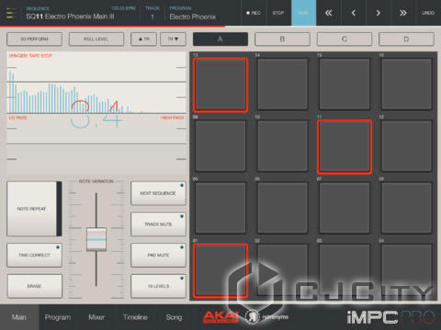The width and height of the screenshot is (441, 330).
Task: Hit drum pad 04
Action: pyautogui.click(x=406, y=270)
